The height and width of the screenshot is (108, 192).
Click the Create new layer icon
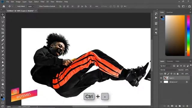183,106
